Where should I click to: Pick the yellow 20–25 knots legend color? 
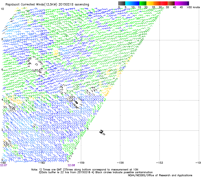[150, 3]
